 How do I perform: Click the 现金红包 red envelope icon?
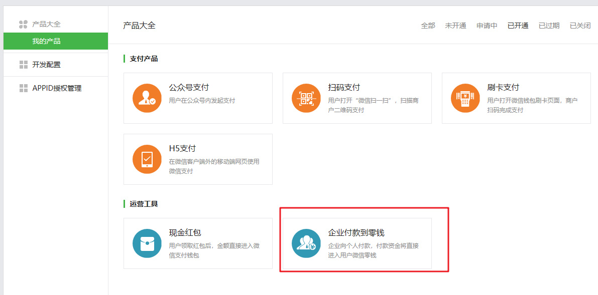pyautogui.click(x=147, y=243)
